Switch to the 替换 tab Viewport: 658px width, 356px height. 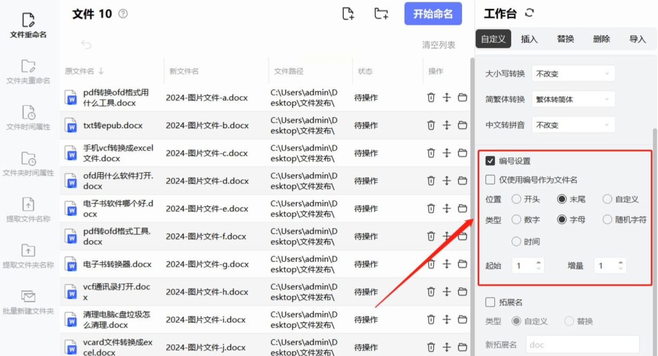point(565,39)
